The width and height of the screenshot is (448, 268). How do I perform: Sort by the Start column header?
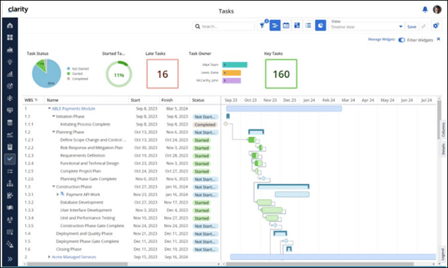click(135, 100)
